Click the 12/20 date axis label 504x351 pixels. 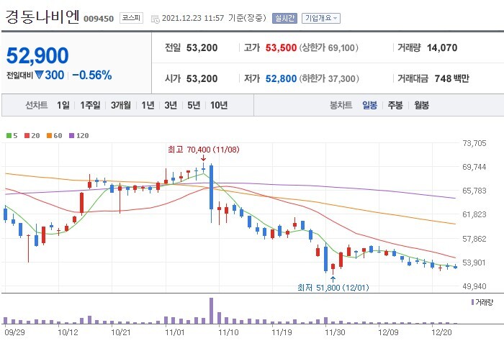441,332
